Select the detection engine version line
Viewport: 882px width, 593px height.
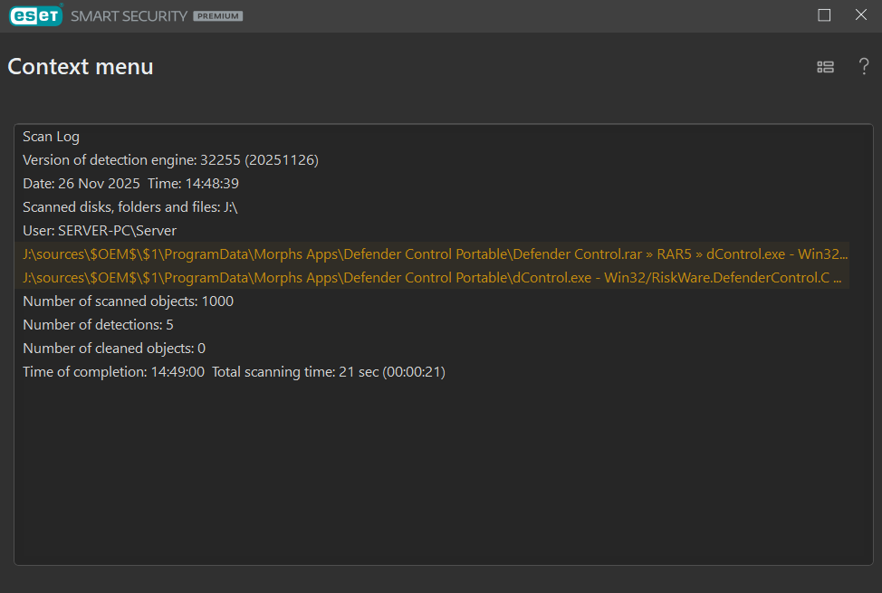pos(170,160)
